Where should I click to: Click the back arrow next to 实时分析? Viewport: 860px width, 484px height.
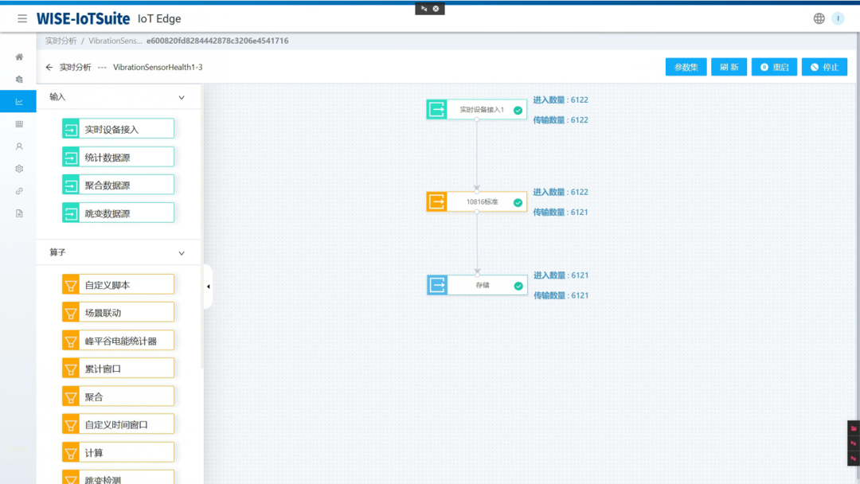(x=49, y=68)
